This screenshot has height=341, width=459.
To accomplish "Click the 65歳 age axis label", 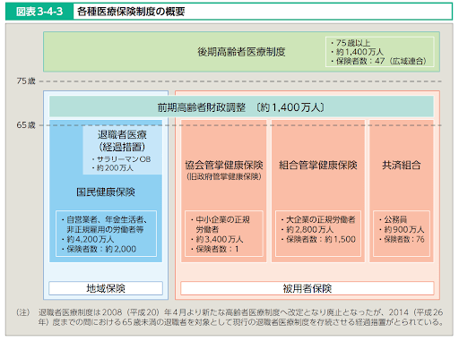I will [x=26, y=125].
